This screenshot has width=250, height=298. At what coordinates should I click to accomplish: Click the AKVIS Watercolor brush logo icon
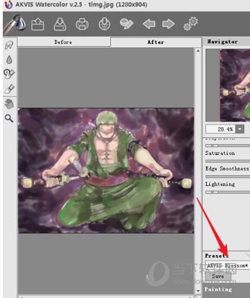click(x=15, y=24)
